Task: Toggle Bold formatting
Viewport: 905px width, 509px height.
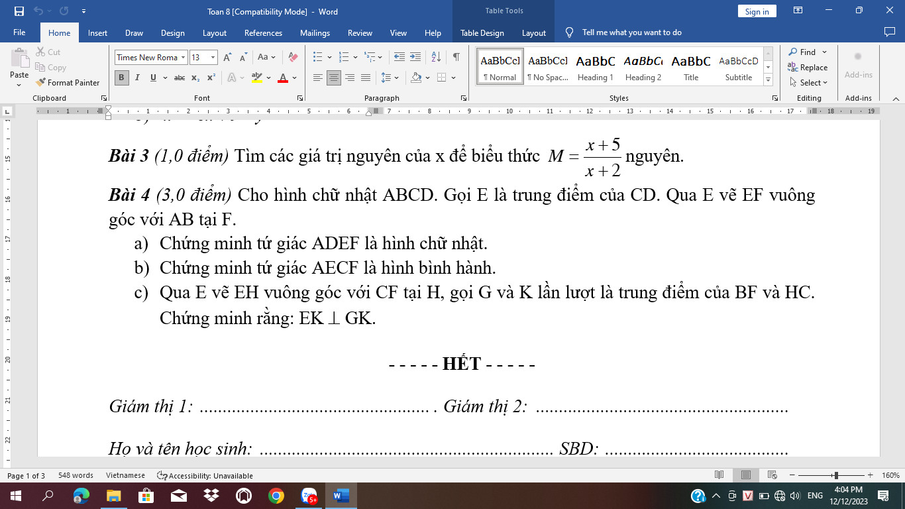Action: point(122,78)
